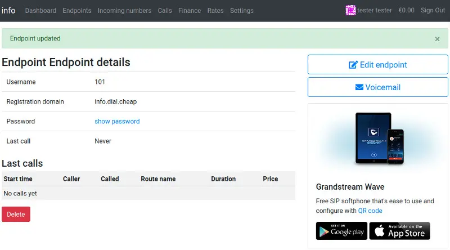
Task: Go to Rates page
Action: (215, 10)
